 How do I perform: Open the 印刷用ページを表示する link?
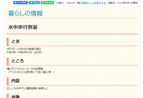click(93, 3)
